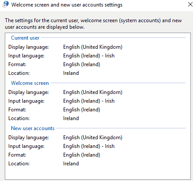This screenshot has width=193, height=181.
Task: Select the 'Welcome screen' section heading
Action: click(x=30, y=83)
